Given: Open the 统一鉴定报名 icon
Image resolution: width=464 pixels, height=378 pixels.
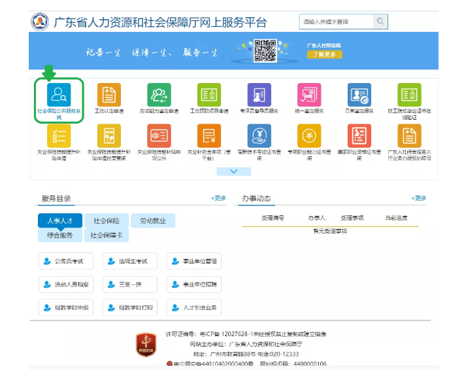Looking at the screenshot, I should click(x=309, y=95).
